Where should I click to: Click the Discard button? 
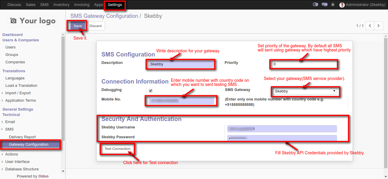coord(95,26)
